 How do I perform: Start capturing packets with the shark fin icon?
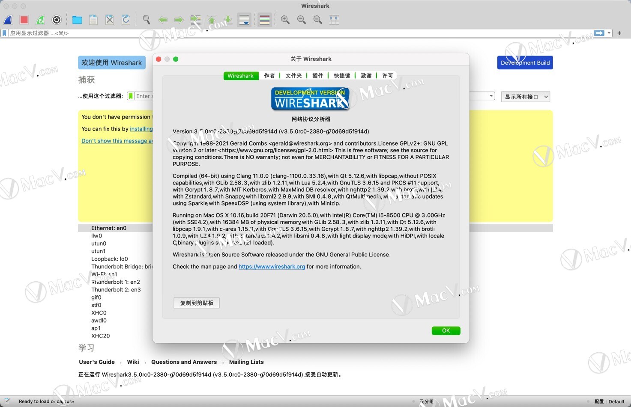(x=8, y=20)
